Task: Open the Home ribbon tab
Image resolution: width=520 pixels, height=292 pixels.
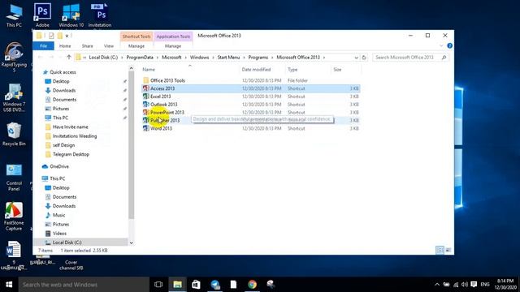Action: click(x=65, y=46)
